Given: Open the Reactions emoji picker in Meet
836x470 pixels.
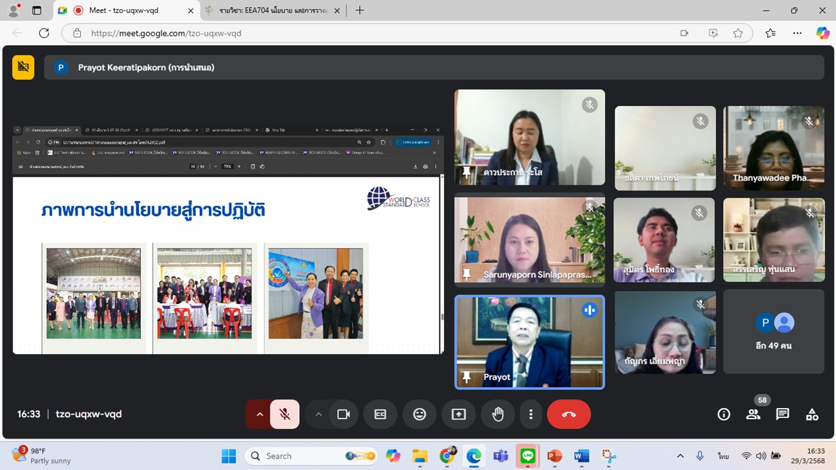Looking at the screenshot, I should (x=419, y=414).
